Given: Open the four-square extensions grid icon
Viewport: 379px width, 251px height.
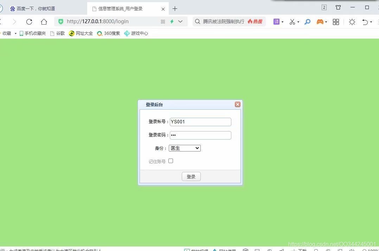Looking at the screenshot, I should coord(336,22).
